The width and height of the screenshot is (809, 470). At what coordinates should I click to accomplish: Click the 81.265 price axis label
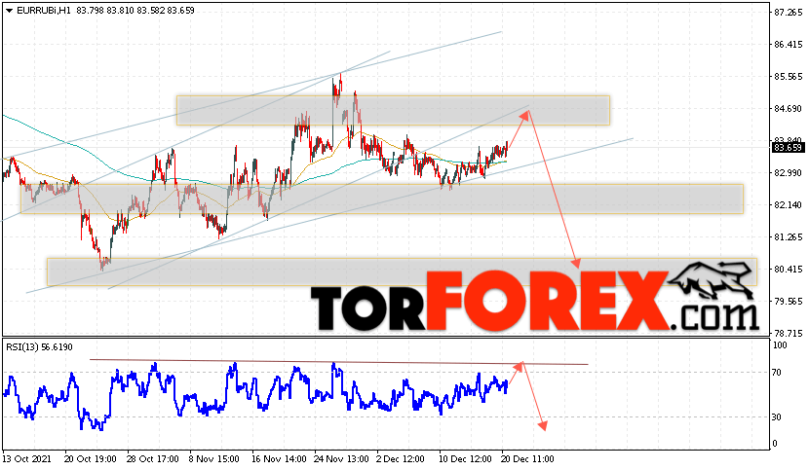789,237
